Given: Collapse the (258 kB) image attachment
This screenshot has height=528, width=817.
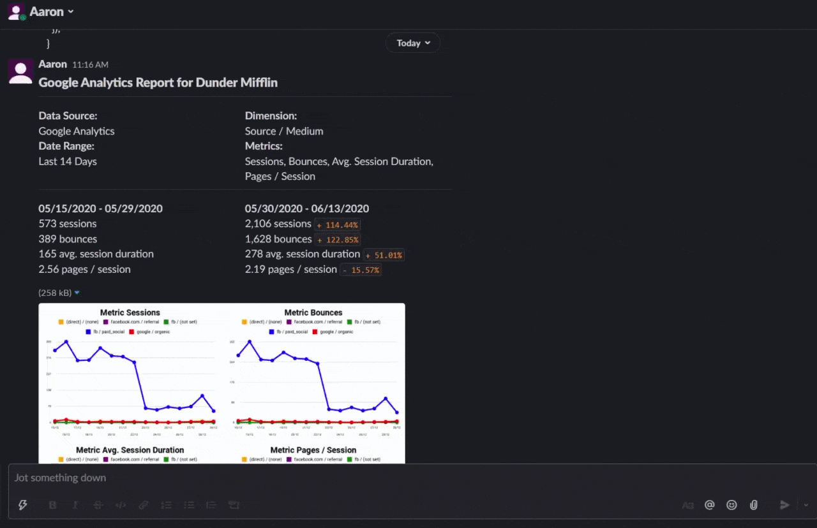Looking at the screenshot, I should coord(77,293).
